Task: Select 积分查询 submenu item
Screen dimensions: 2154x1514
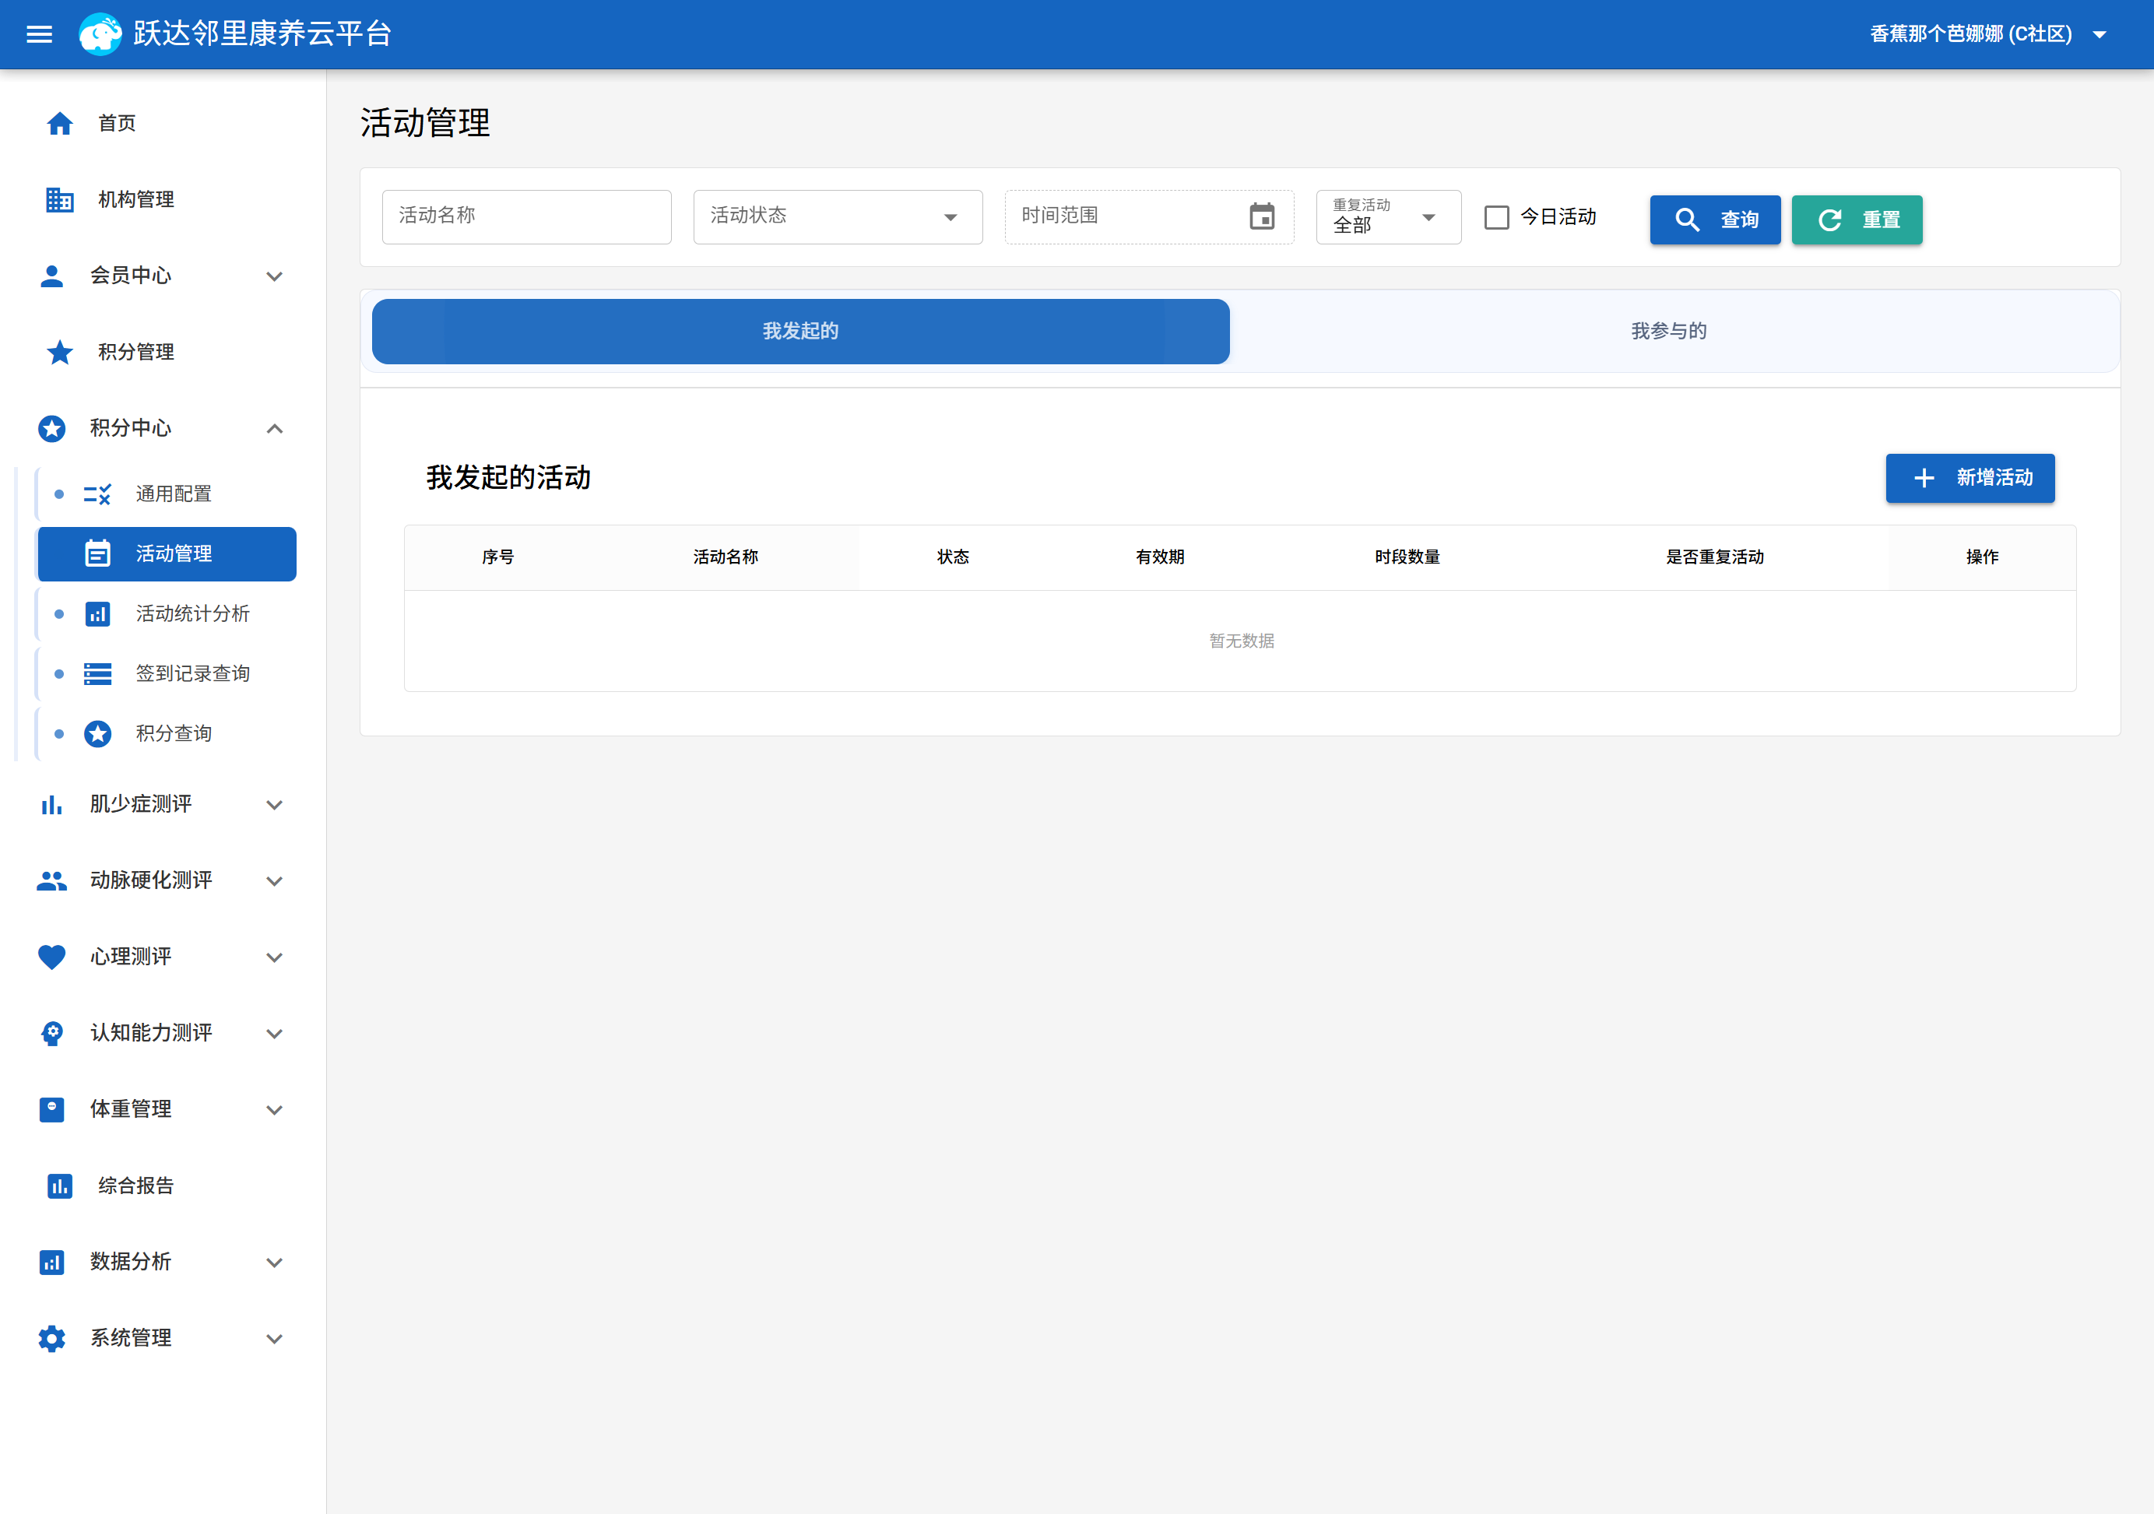Action: pyautogui.click(x=167, y=733)
